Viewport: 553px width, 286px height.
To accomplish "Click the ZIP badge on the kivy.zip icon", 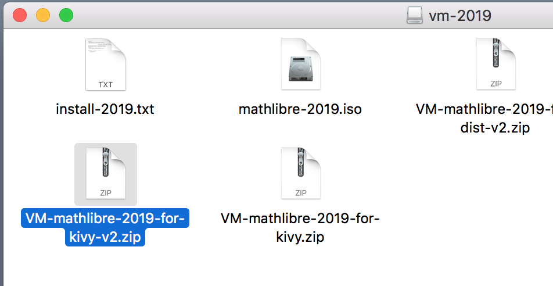I will (301, 193).
